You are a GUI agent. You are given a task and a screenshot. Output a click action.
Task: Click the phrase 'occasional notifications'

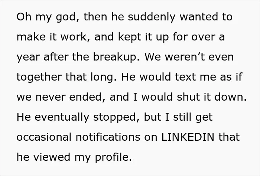click(x=78, y=137)
